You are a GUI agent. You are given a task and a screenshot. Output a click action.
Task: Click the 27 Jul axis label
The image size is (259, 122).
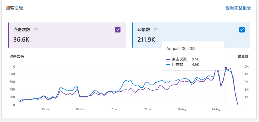coord(148,109)
